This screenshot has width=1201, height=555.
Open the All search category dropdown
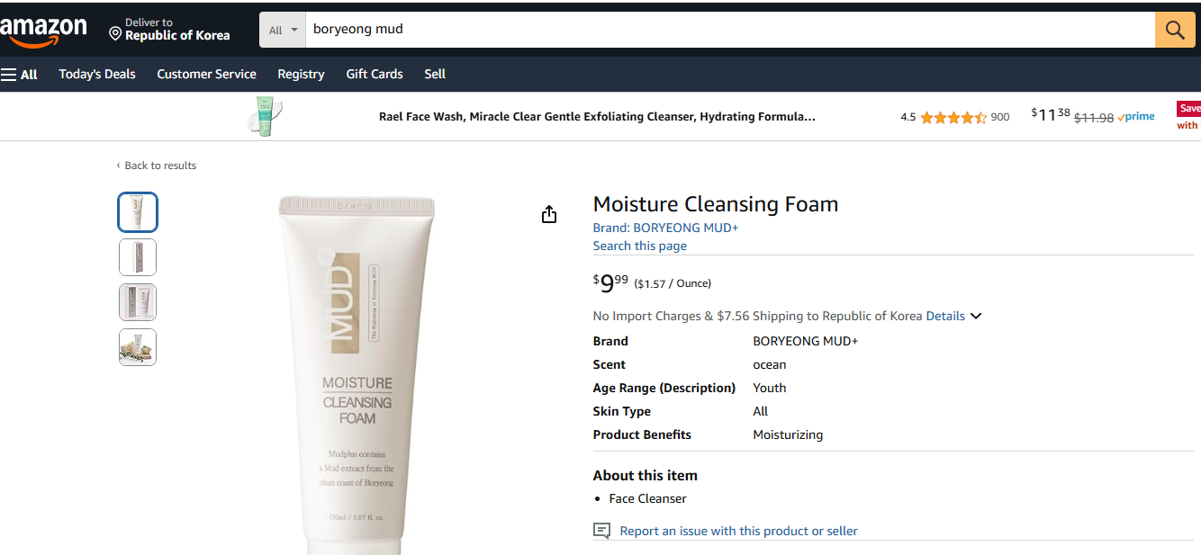(x=283, y=30)
